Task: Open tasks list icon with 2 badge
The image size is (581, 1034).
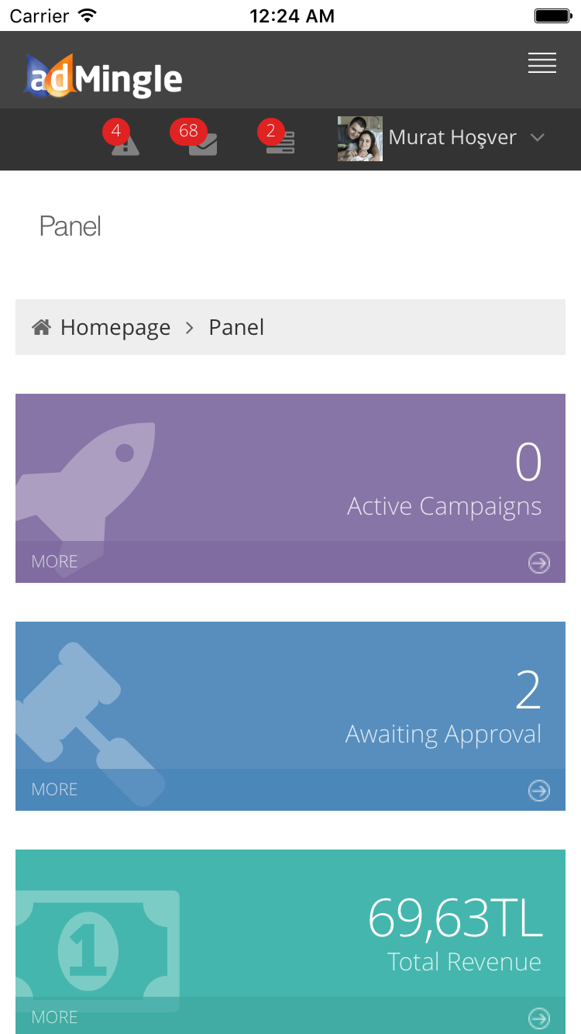Action: [x=280, y=143]
